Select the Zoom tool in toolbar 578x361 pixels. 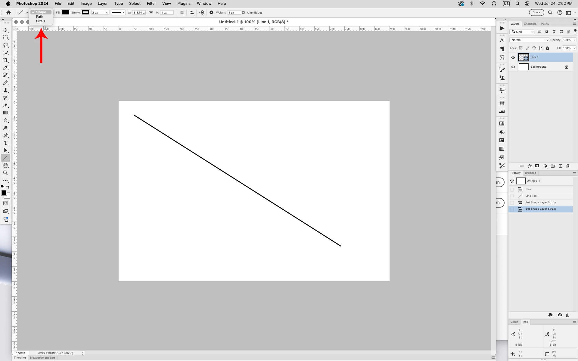[5, 173]
